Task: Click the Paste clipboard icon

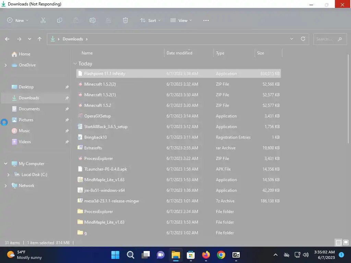Action: [76, 20]
